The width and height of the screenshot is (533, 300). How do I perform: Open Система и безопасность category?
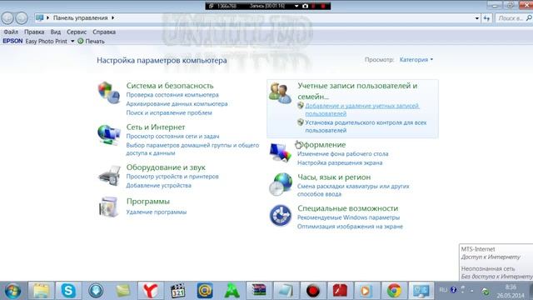(x=170, y=86)
